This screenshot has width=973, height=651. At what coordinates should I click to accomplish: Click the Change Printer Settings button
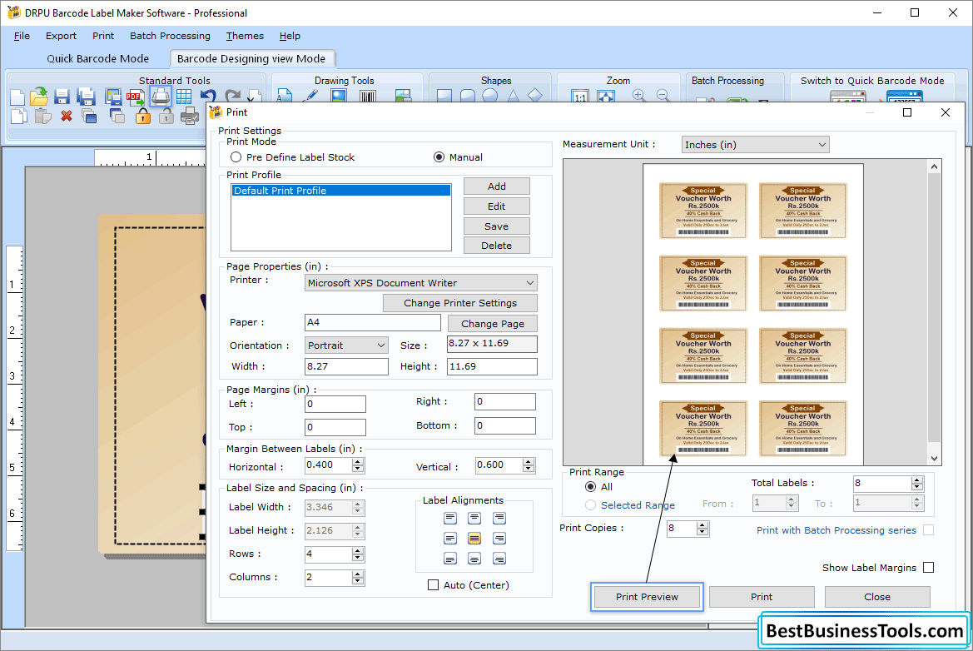[x=459, y=302]
